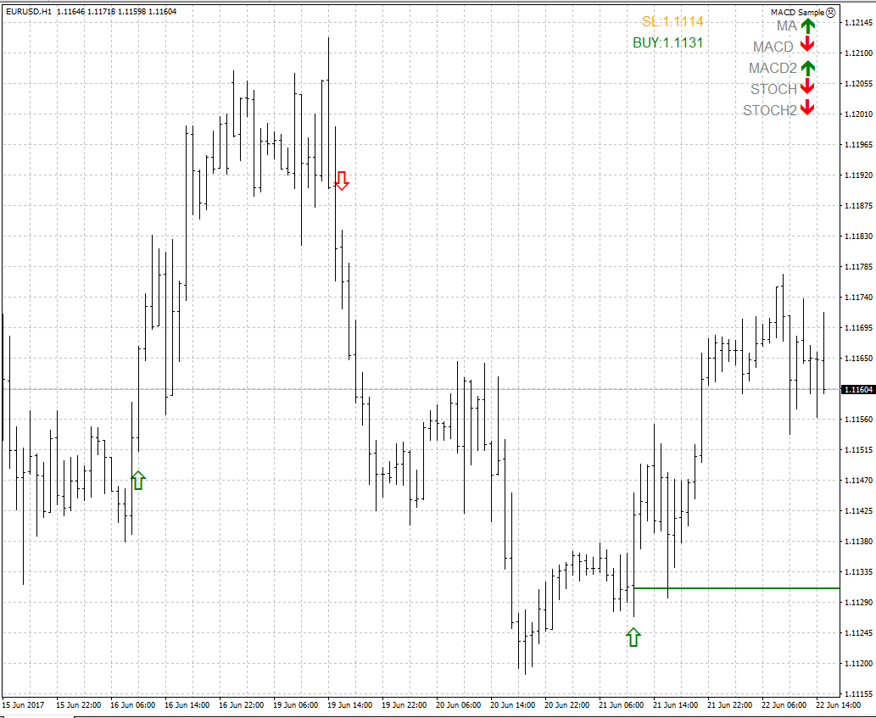The image size is (876, 718).
Task: Click the MACD Sample expert smiley icon
Action: (830, 12)
